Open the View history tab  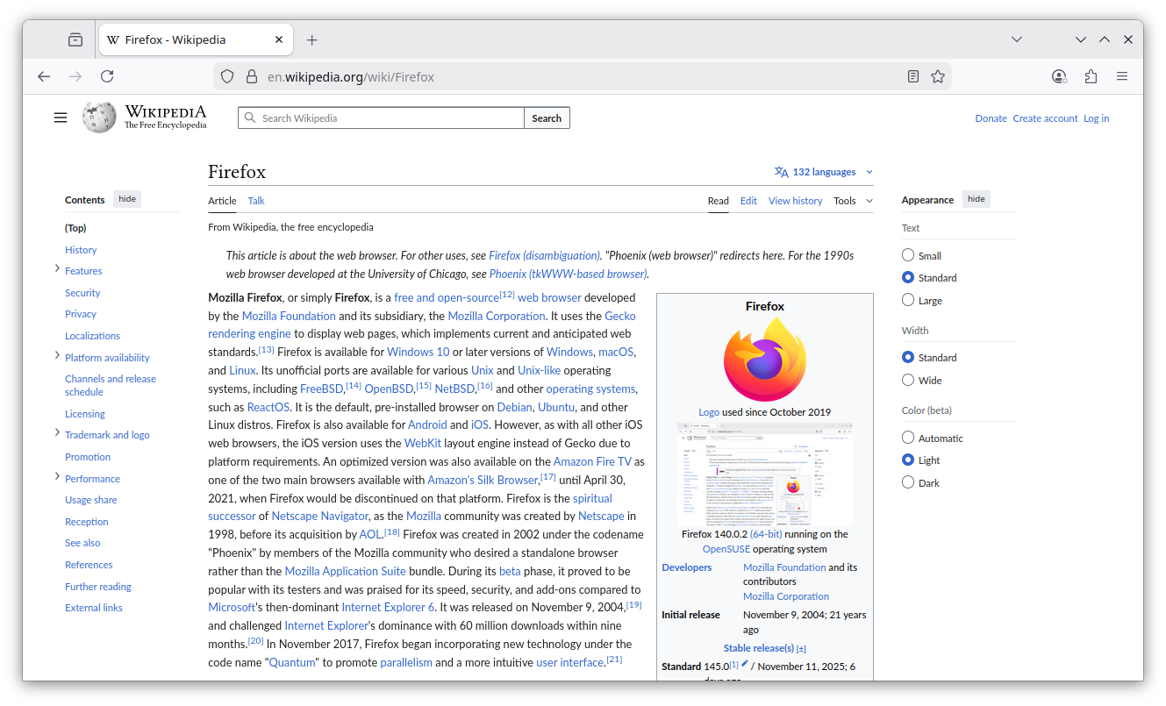pos(795,201)
